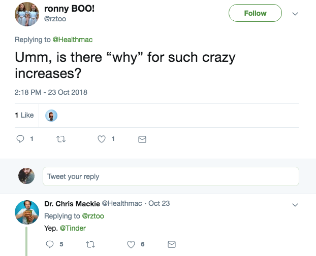Like the ronny BOO! tweet
The height and width of the screenshot is (256, 316).
click(x=102, y=139)
